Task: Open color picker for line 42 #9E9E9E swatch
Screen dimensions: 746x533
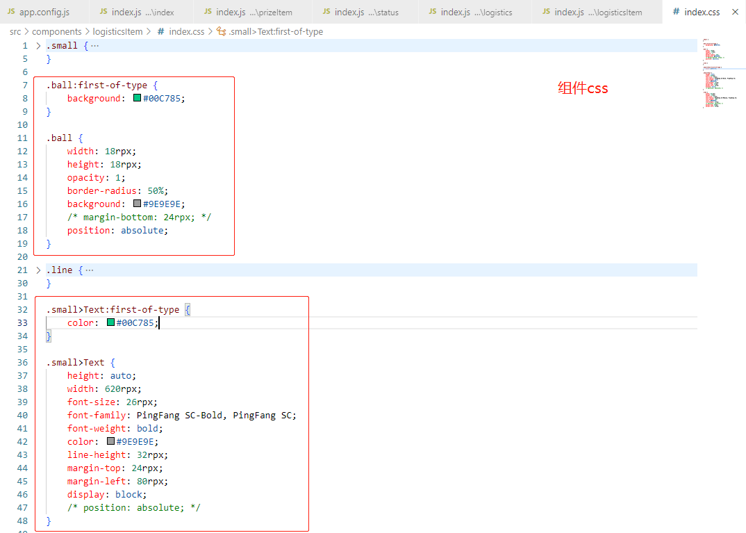Action: [x=110, y=441]
